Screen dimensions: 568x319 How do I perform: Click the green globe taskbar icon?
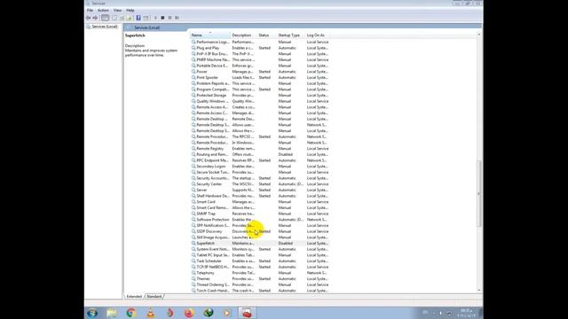tap(209, 313)
